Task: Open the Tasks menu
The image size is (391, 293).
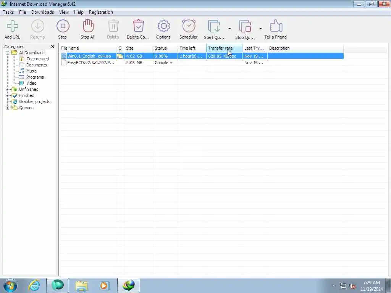Action: [8, 12]
